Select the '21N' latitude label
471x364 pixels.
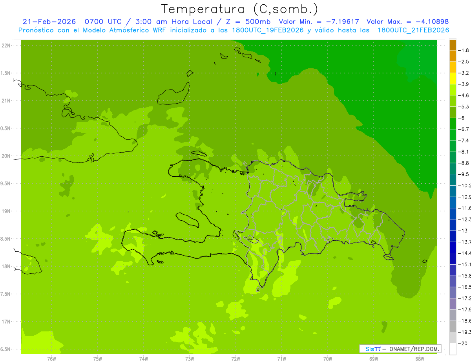click(7, 101)
